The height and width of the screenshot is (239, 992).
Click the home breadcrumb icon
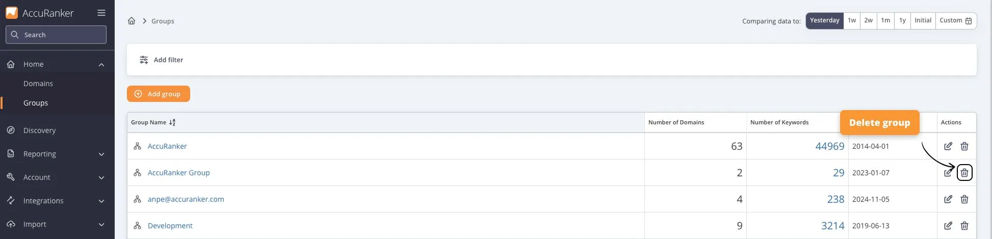tap(132, 21)
